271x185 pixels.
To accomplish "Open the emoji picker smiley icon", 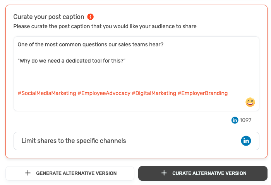I will 250,102.
